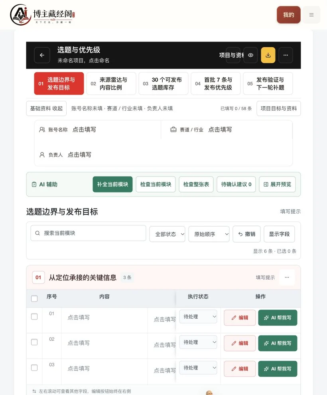Image resolution: width=327 pixels, height=395 pixels.
Task: Click the 博主藏经阁 logo
Action: (42, 15)
